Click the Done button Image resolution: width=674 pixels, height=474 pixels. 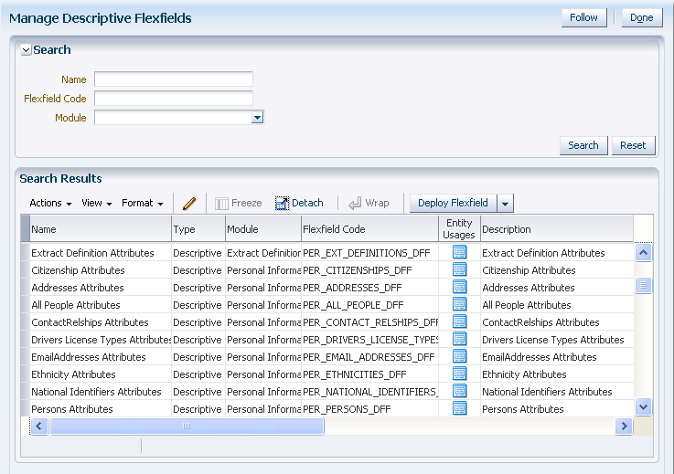click(642, 17)
